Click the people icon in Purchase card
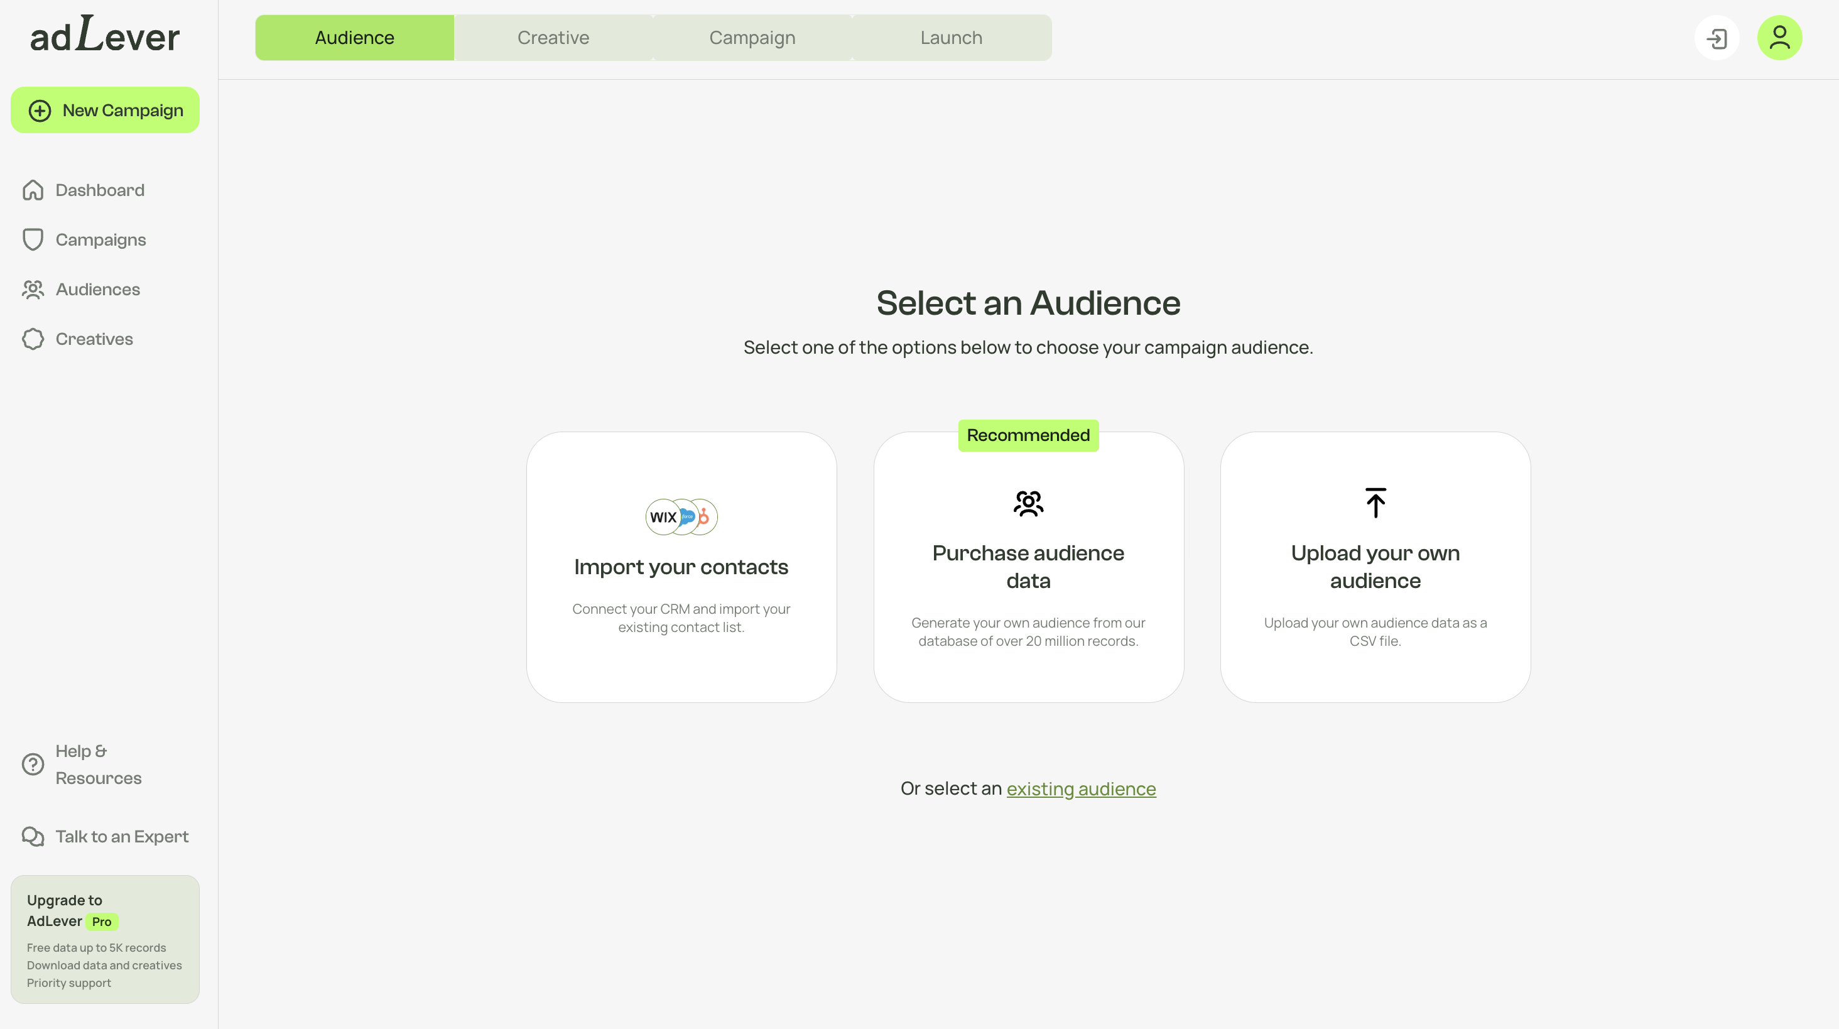This screenshot has height=1029, width=1839. coord(1029,503)
